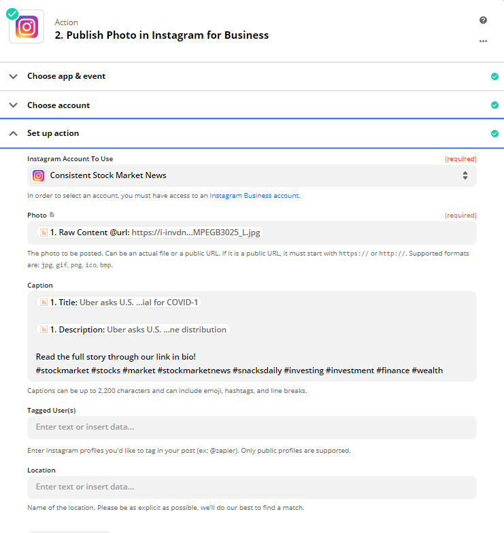Viewport: 504px width, 533px height.
Task: Open the Instagram Account To Use dropdown arrows
Action: click(465, 175)
